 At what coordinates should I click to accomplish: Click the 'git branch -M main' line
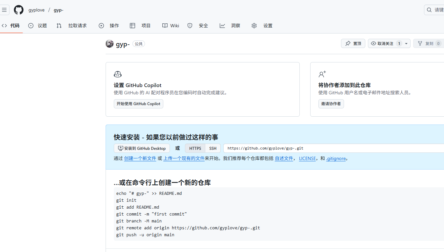pyautogui.click(x=139, y=221)
